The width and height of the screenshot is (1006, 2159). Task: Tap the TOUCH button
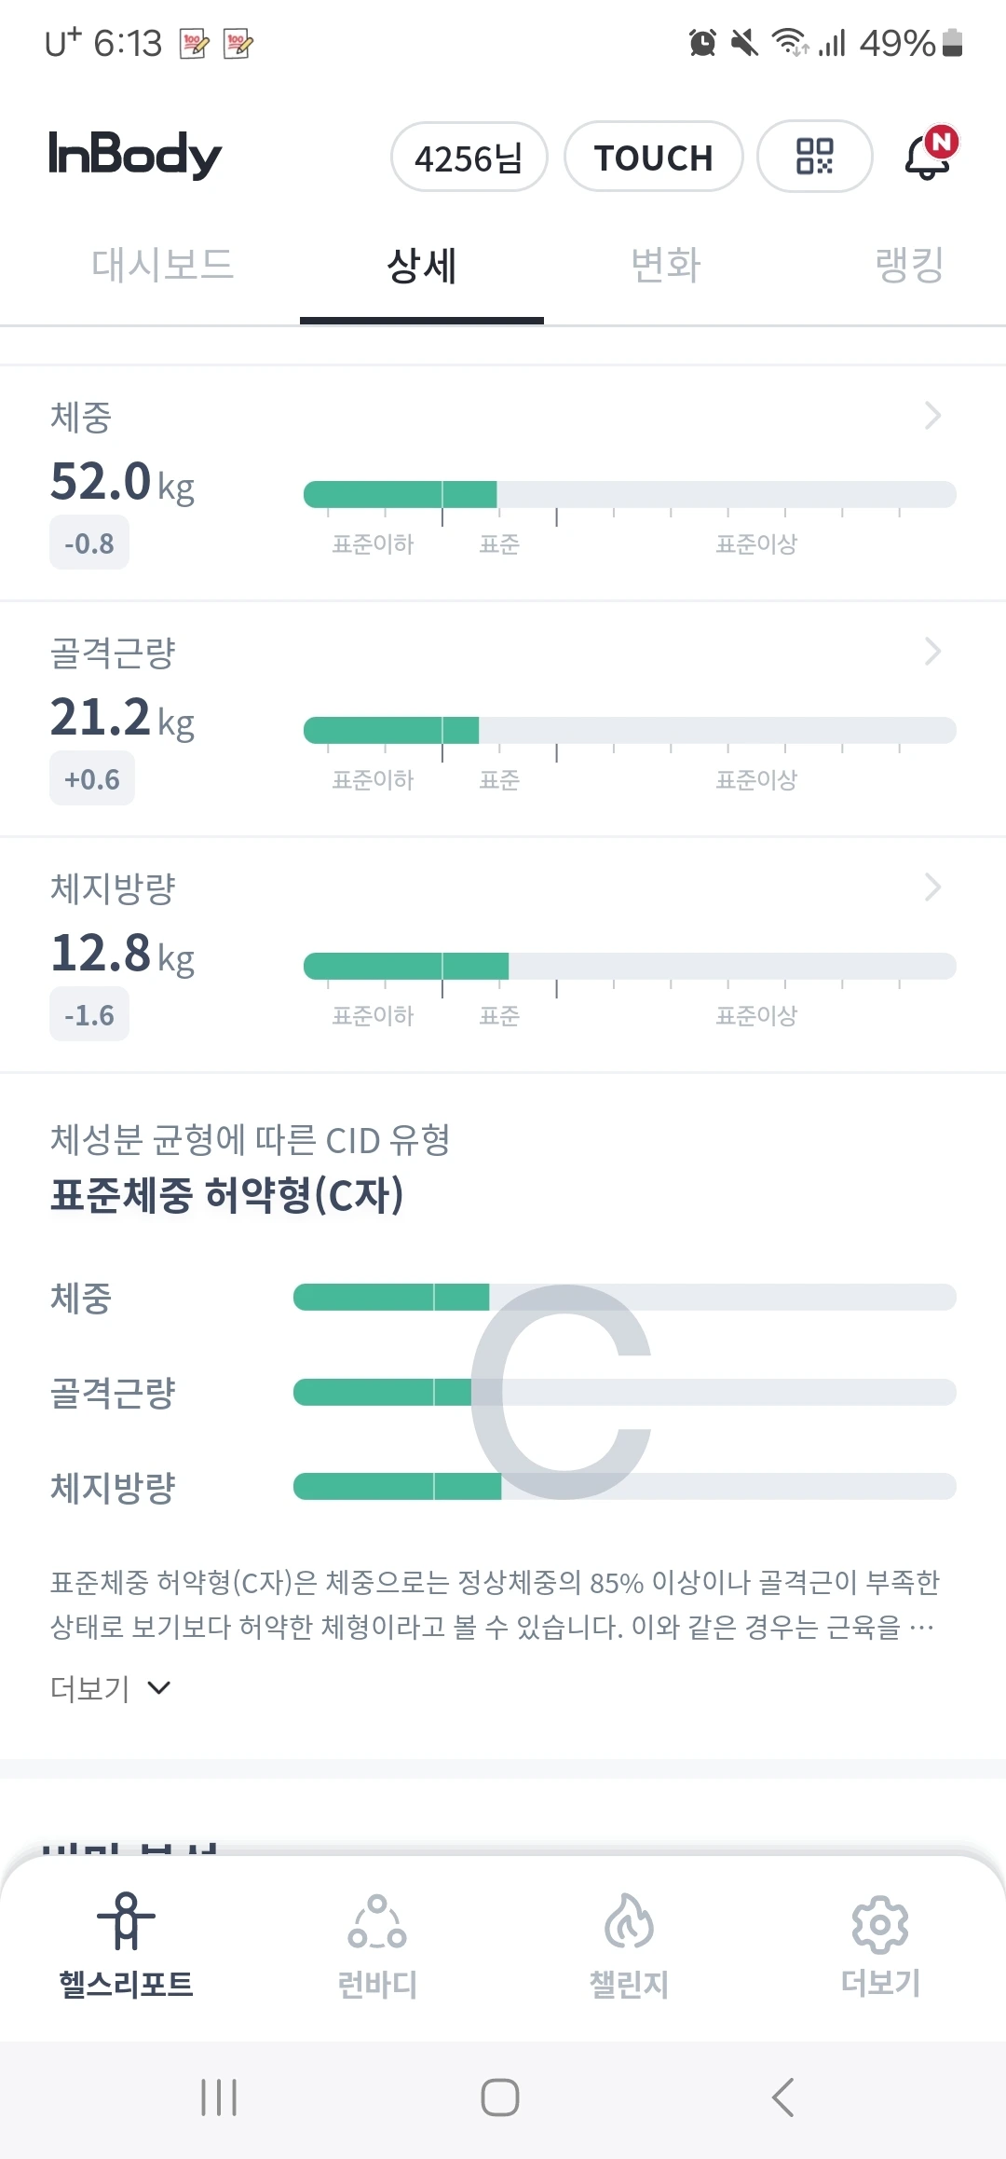point(653,158)
